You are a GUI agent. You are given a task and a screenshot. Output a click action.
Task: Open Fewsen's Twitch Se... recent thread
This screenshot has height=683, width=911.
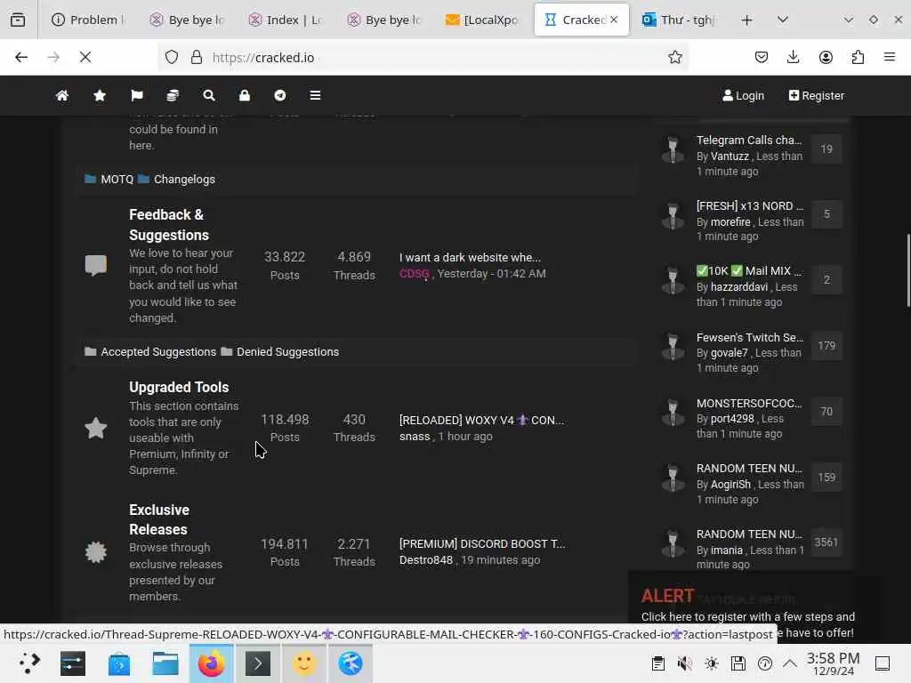click(x=750, y=337)
